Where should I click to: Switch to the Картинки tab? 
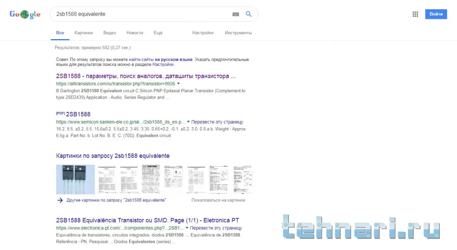(x=84, y=33)
